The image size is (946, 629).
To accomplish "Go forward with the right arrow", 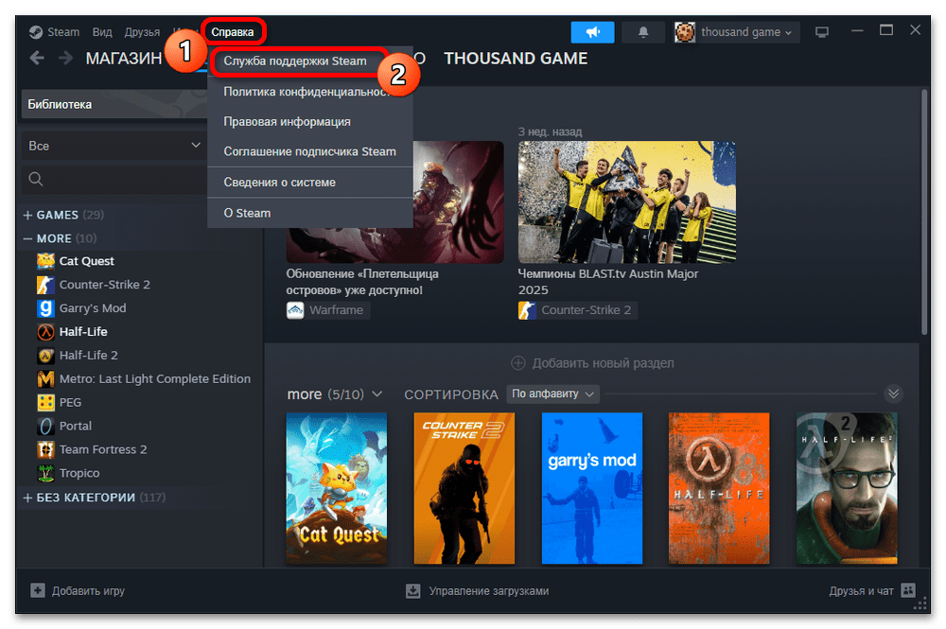I will 65,59.
